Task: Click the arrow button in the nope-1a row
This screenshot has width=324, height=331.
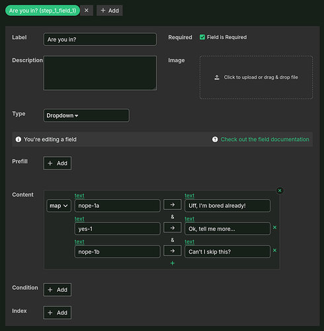Action: tap(173, 205)
